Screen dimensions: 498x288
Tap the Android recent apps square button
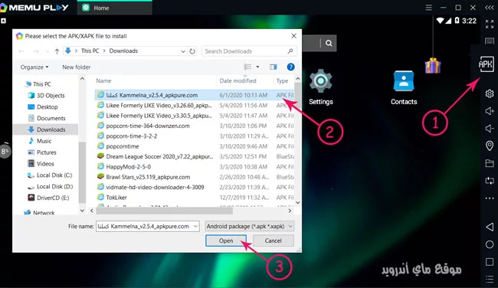click(490, 262)
